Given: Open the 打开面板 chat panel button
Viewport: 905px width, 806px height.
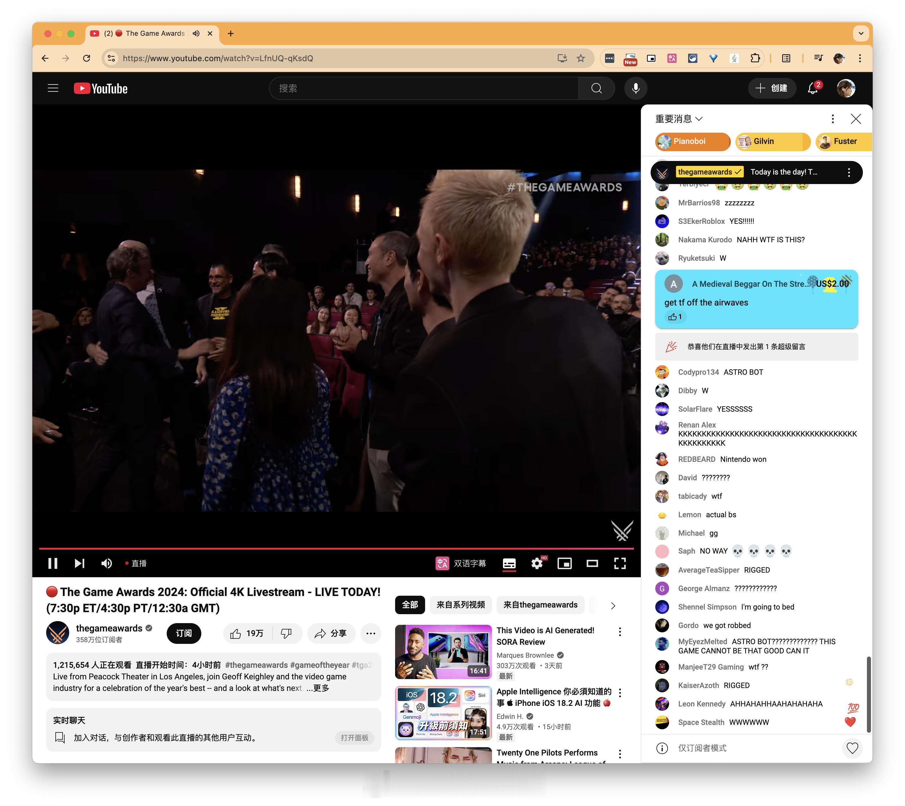Looking at the screenshot, I should 355,737.
